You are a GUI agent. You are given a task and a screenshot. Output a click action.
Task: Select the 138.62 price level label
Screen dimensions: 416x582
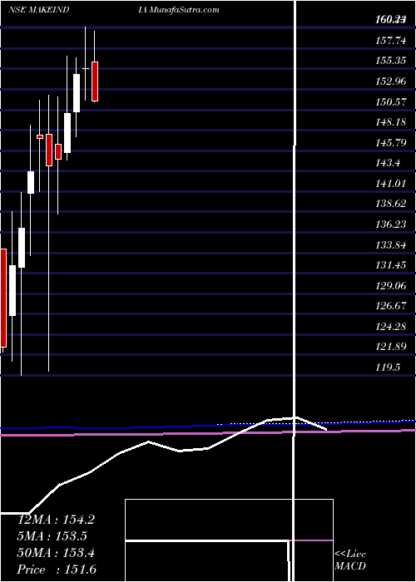[x=390, y=204]
